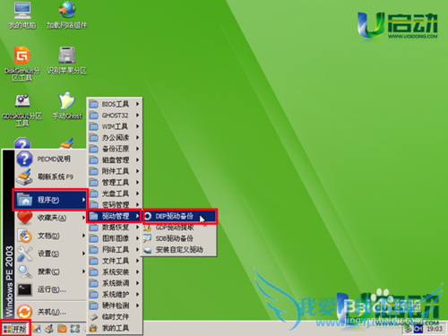Click the 搜索(C) magnifier icon
Screen dimensions: 448x336
24,271
